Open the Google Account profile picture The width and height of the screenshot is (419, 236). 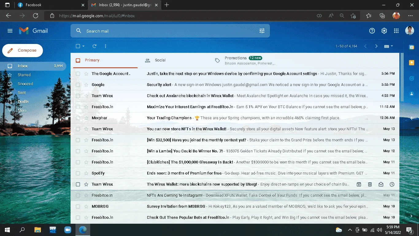[409, 31]
